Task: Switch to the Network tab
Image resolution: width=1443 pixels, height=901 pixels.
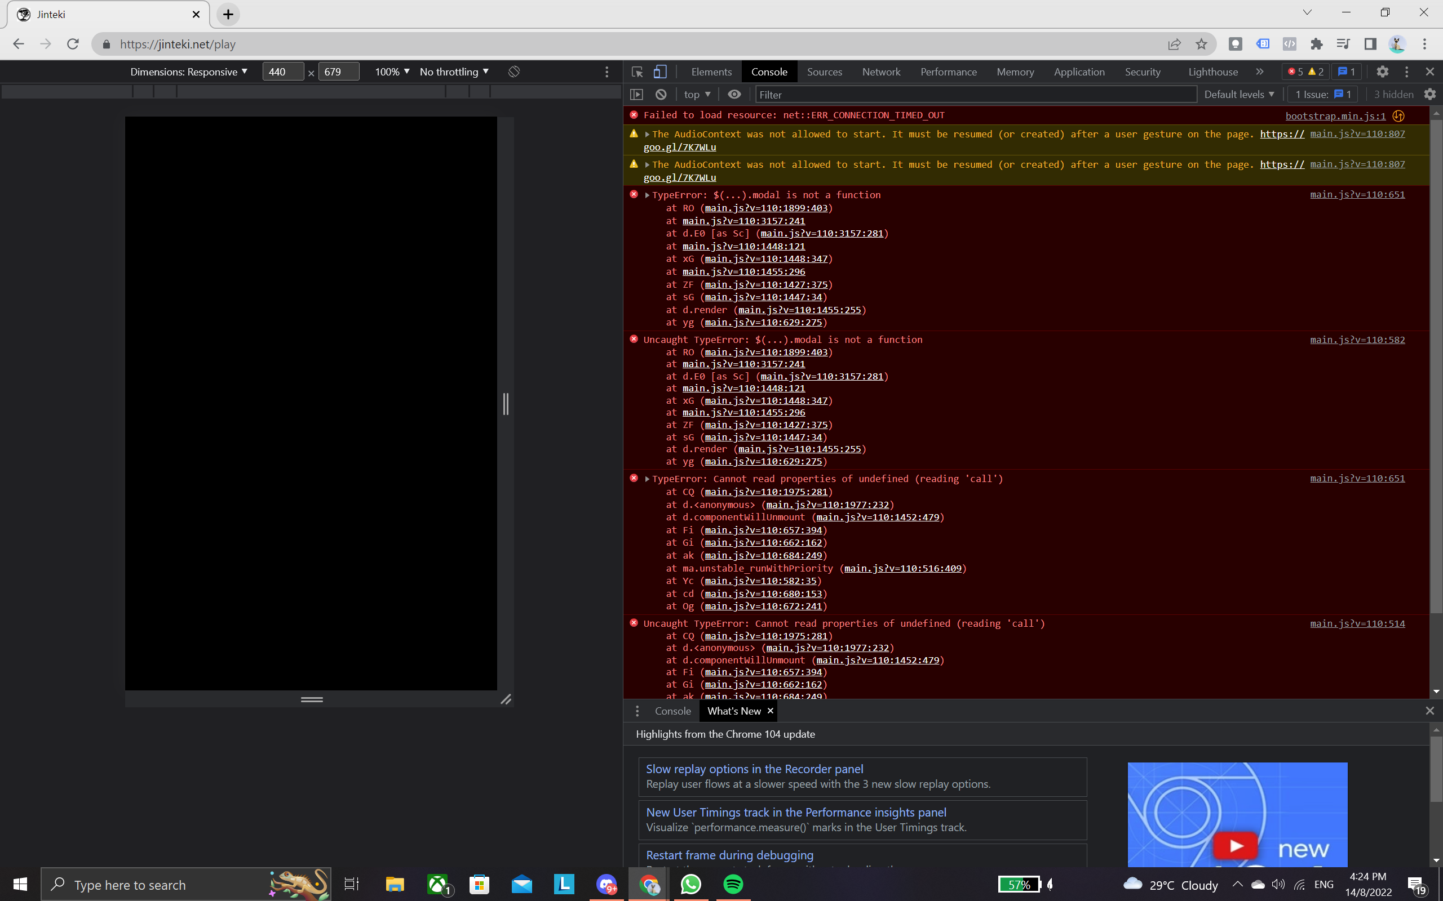Action: point(880,72)
